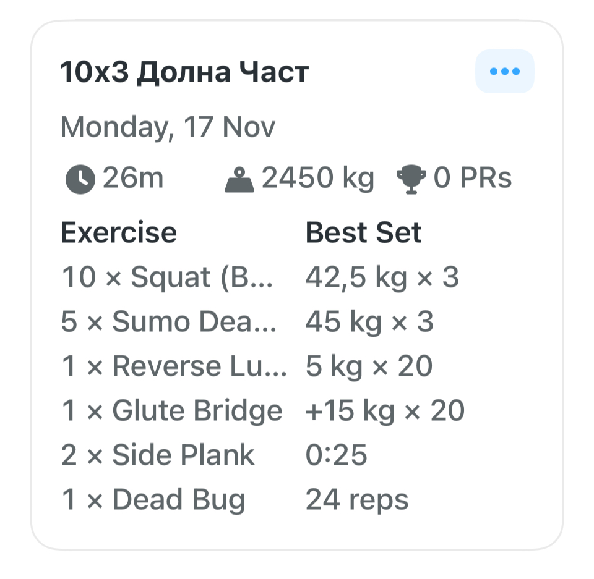This screenshot has width=594, height=579.
Task: Open the 1 × Dead Bug exercise
Action: click(x=153, y=500)
